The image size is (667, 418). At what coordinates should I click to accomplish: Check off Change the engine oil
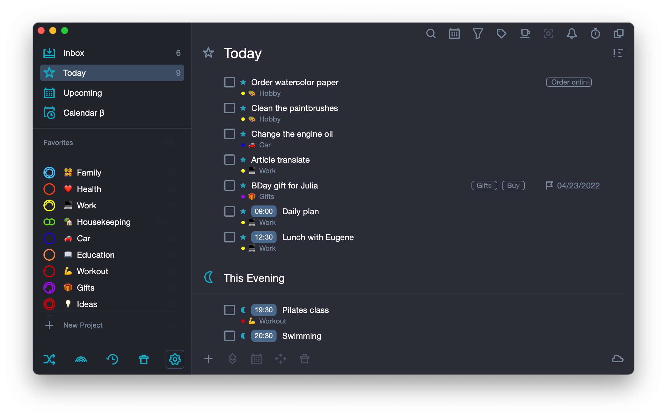pos(230,134)
